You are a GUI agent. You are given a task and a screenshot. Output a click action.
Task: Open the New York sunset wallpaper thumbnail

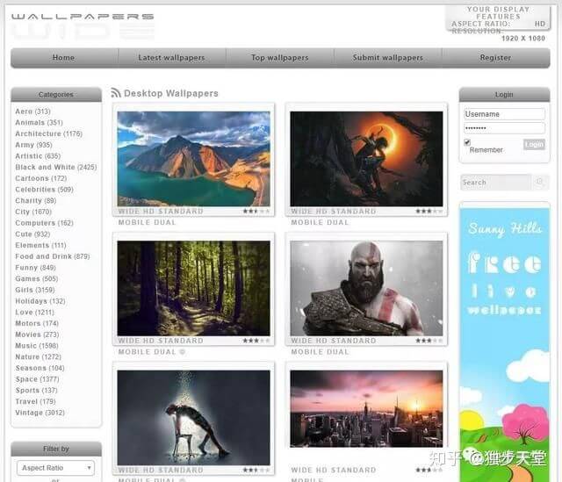[366, 408]
